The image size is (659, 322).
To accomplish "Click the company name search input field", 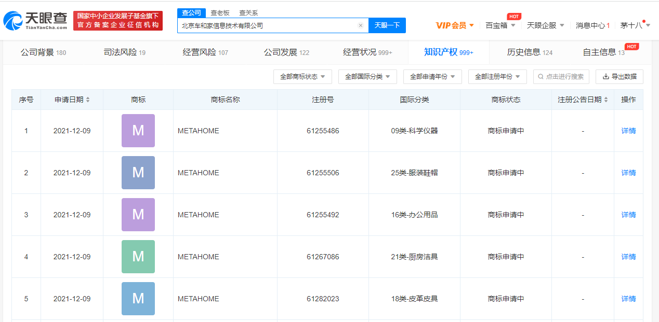I will [268, 25].
